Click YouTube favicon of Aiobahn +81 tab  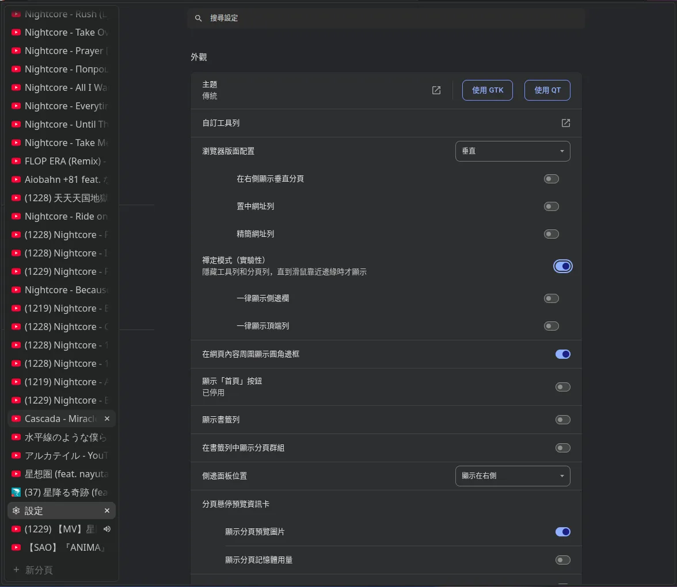(x=16, y=179)
